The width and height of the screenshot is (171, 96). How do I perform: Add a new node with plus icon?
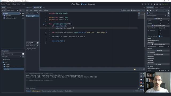(2, 10)
